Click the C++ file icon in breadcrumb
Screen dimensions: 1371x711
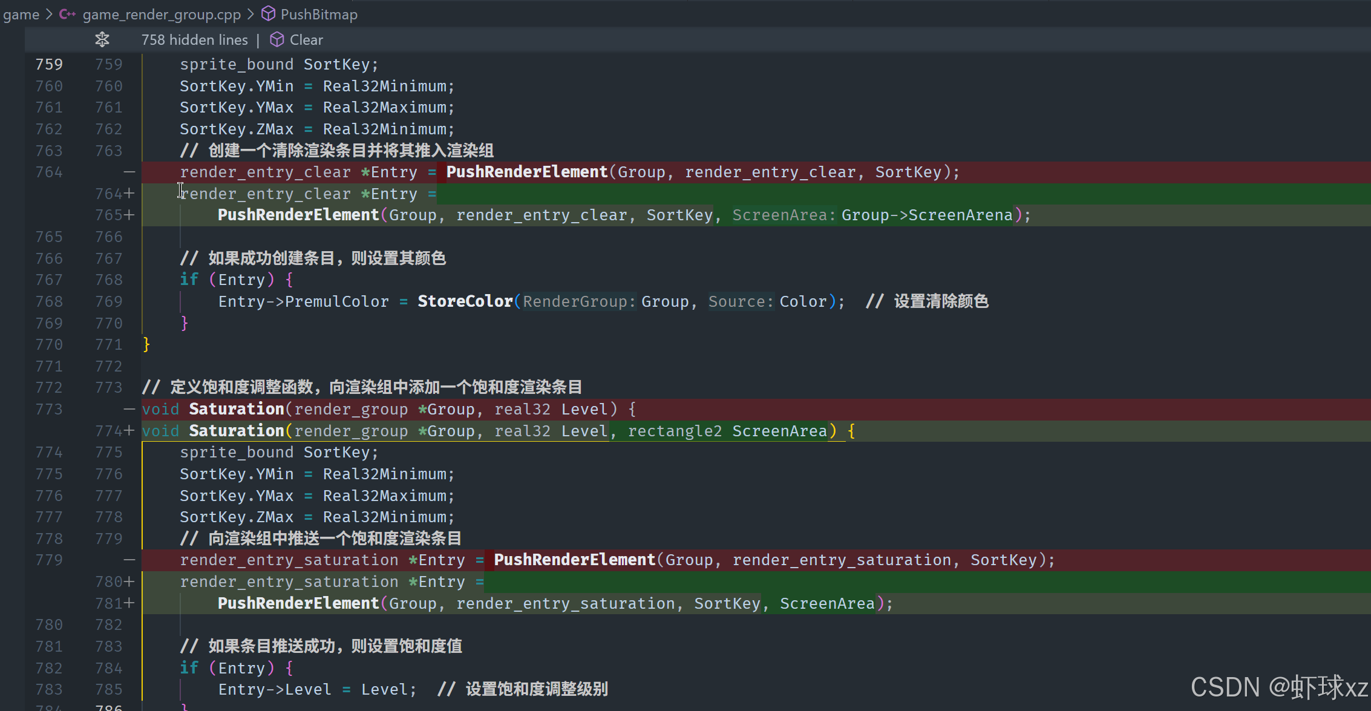click(x=67, y=14)
